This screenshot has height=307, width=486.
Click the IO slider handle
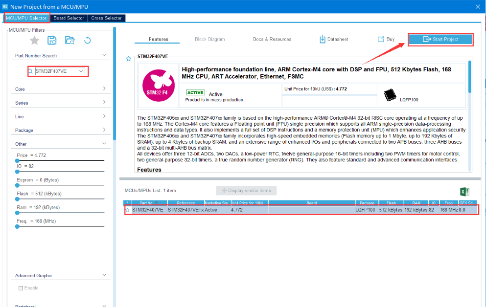17,172
